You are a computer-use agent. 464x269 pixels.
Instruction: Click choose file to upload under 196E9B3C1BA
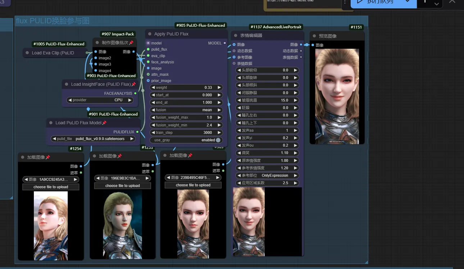point(123,186)
